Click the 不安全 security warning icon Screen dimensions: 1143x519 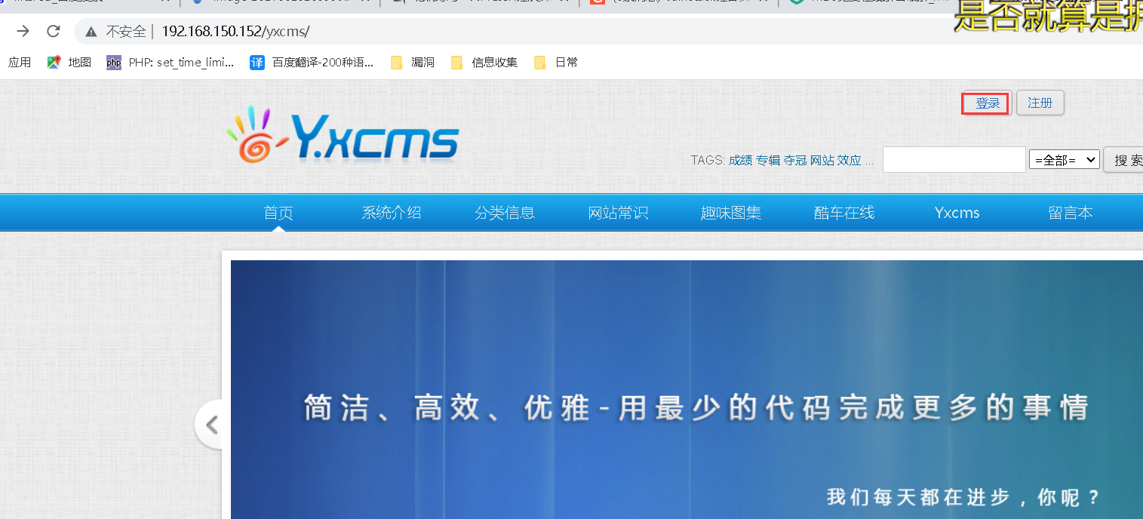click(x=91, y=32)
